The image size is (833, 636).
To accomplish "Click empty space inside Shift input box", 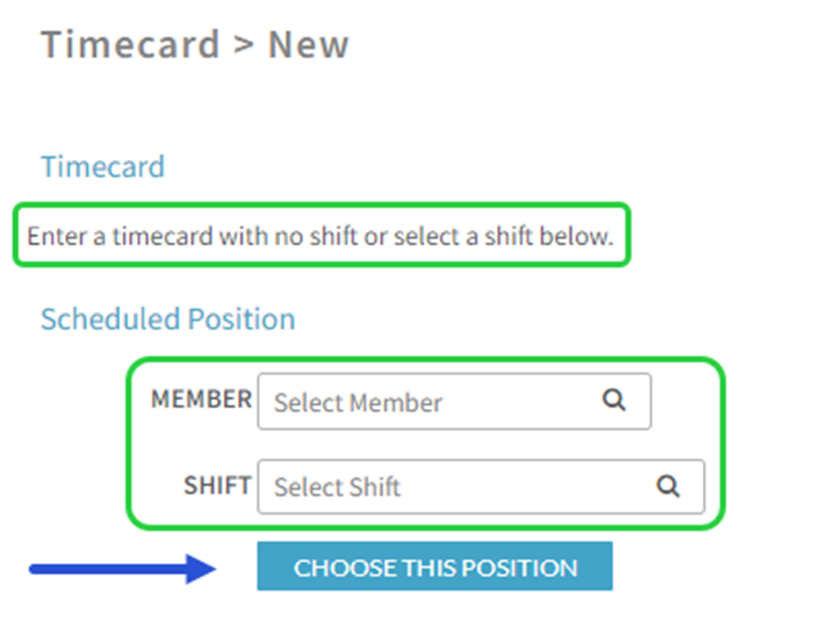I will coord(526,487).
